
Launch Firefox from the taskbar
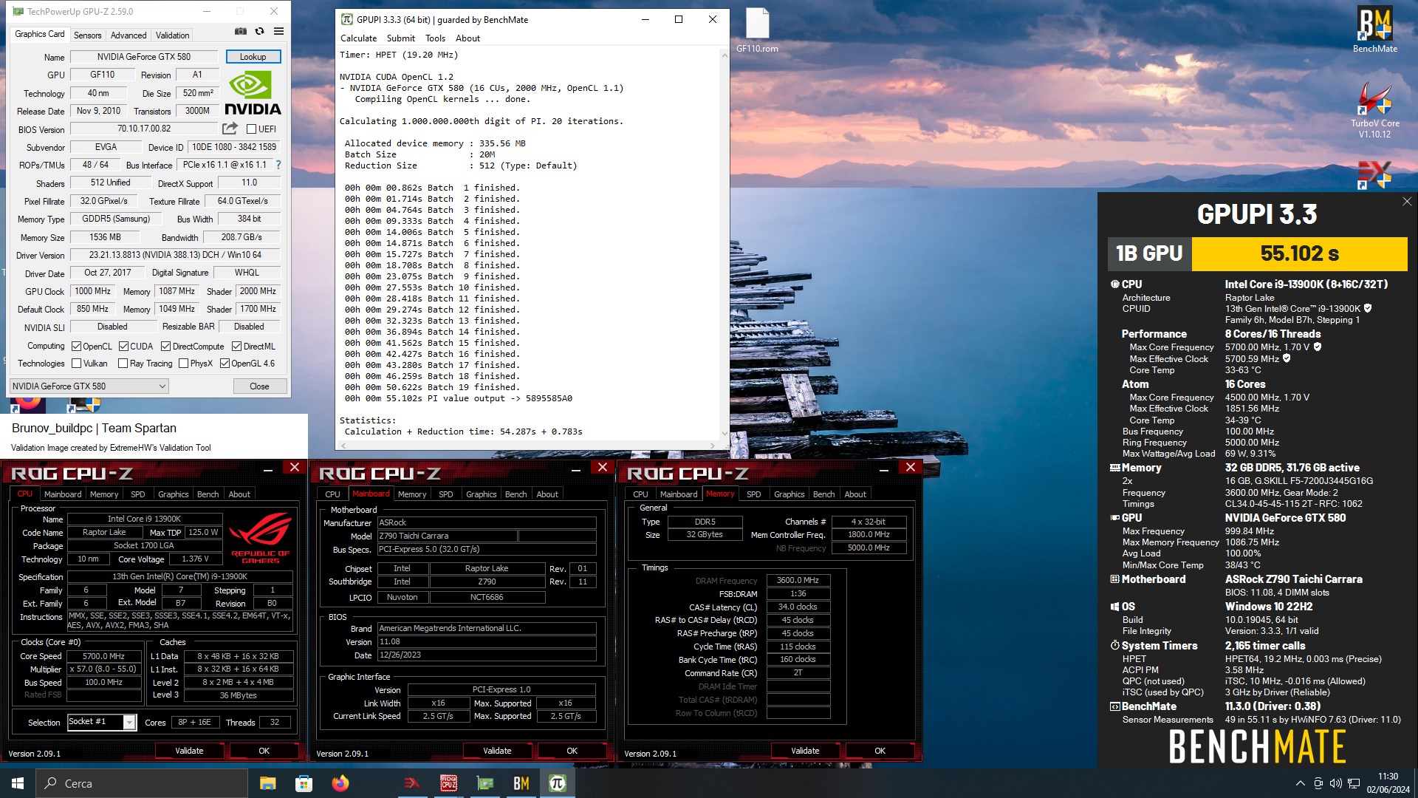point(340,783)
